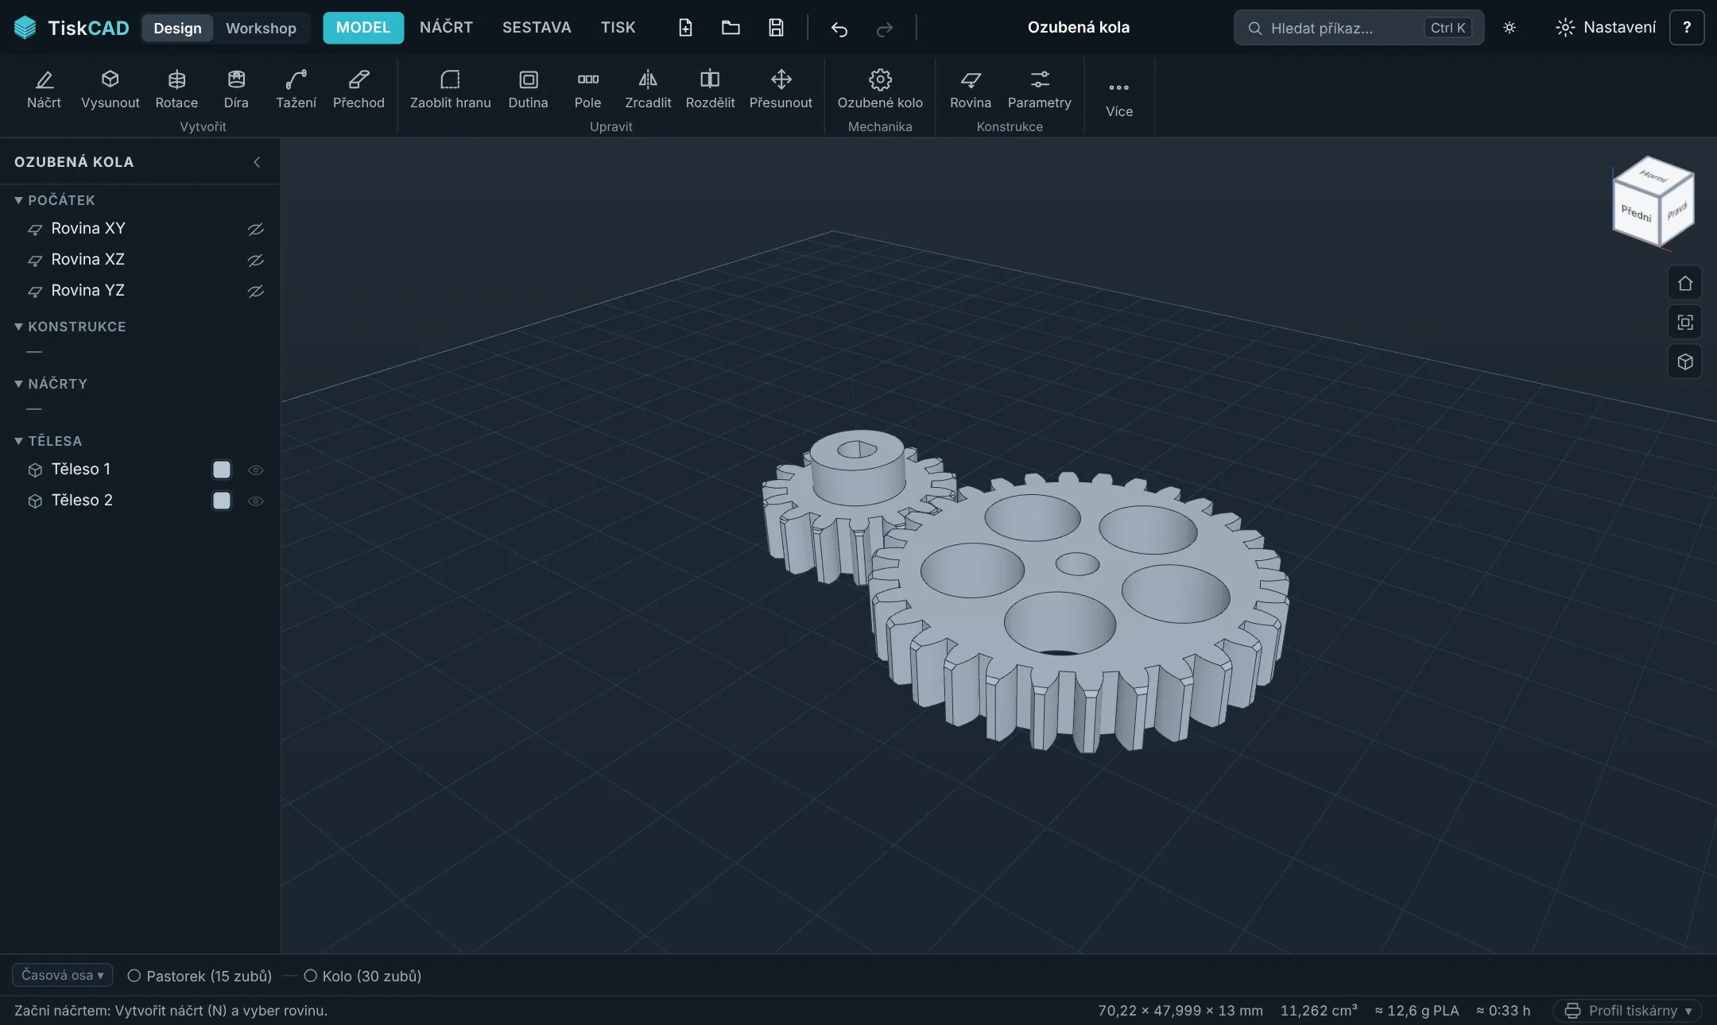Choose the Rotace revolve tool
This screenshot has height=1025, width=1717.
pyautogui.click(x=176, y=89)
